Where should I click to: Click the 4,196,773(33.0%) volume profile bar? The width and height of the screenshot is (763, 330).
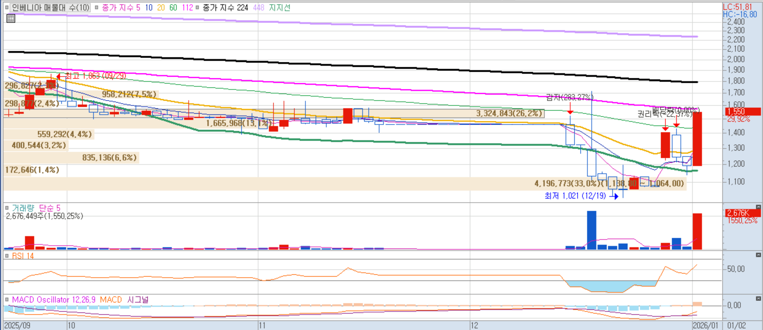(x=345, y=183)
